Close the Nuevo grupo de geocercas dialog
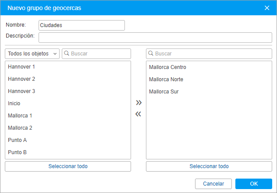This screenshot has width=277, height=193. point(267,8)
